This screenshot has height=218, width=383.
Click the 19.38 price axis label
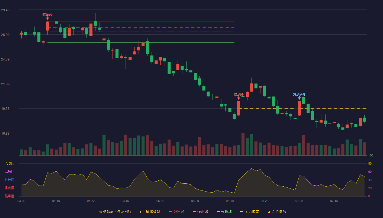[5, 108]
